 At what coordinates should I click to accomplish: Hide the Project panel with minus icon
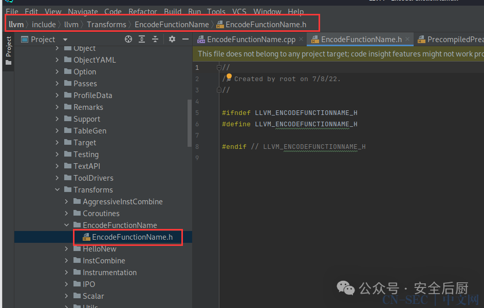pyautogui.click(x=185, y=39)
